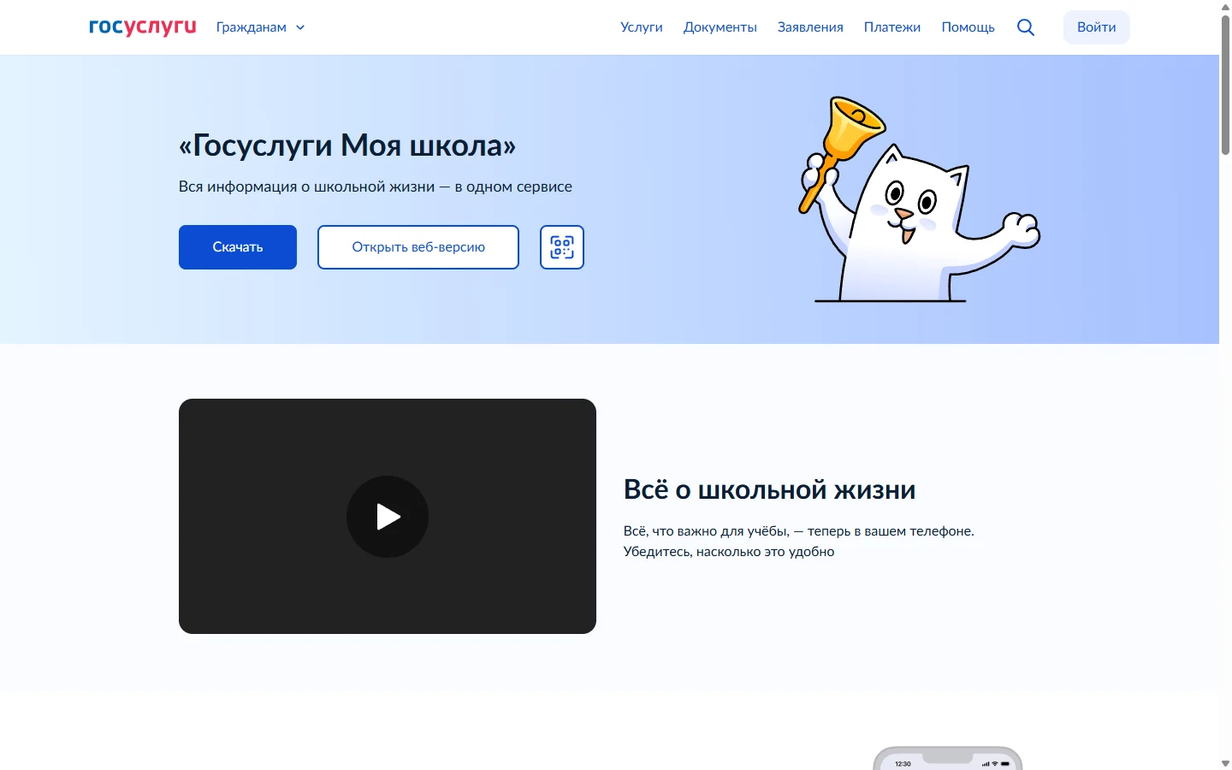Click the page vertical scrollbar thumb
Screen dimensions: 1232x770
[1225, 84]
